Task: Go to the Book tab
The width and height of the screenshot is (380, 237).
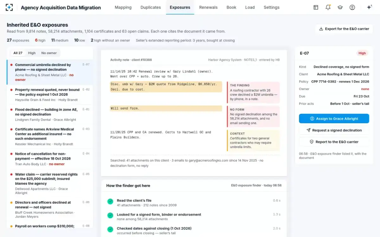Action: pos(231,7)
